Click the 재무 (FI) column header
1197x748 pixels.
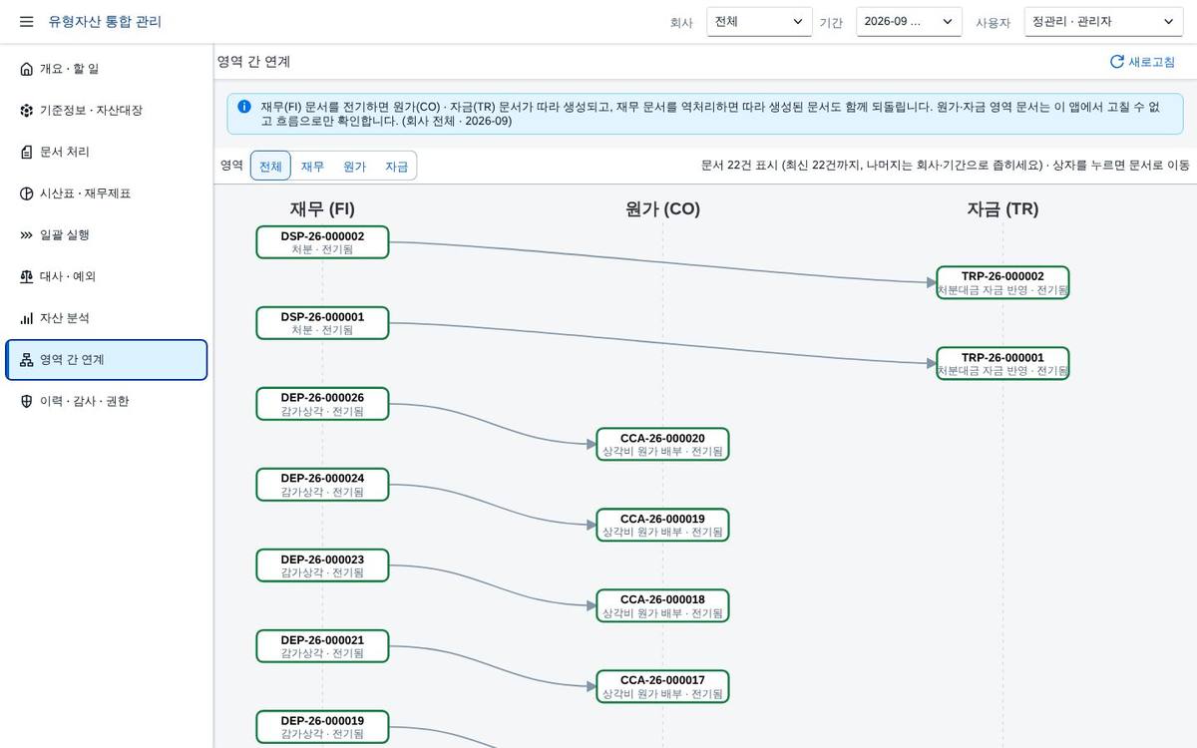click(x=322, y=208)
